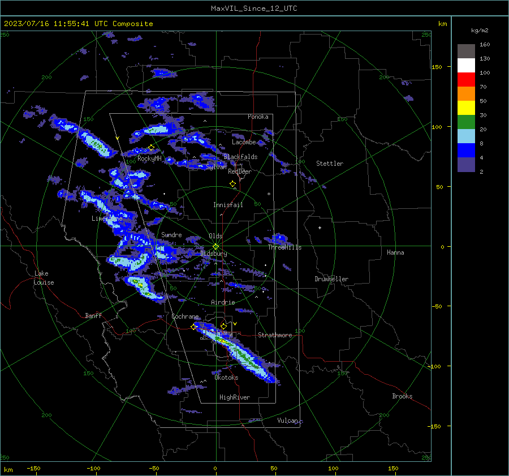Click the Limestone label
Viewport: 509px width, 476px height.
pos(107,218)
